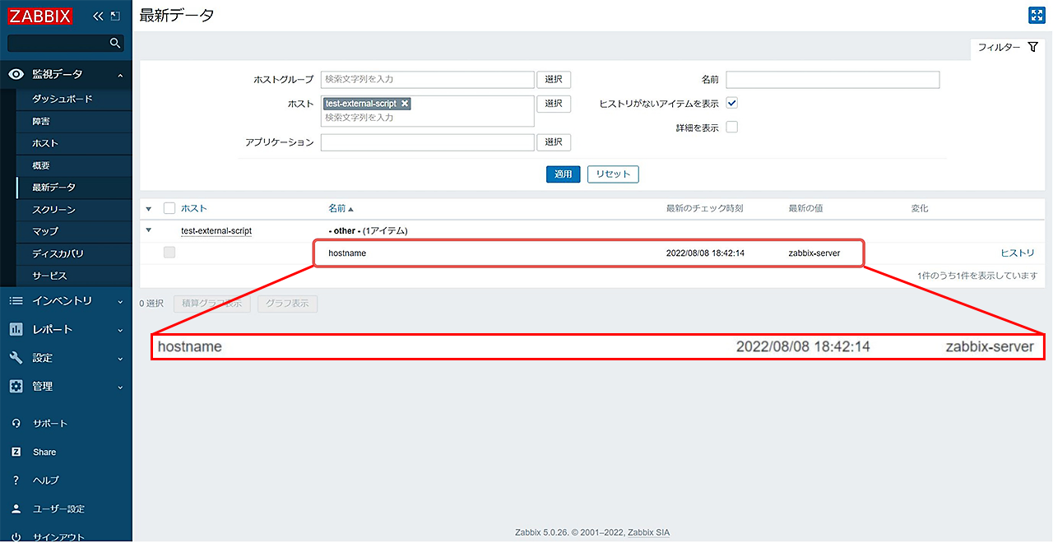Click the サポート lifebuoy icon
1053x543 pixels.
click(x=18, y=423)
